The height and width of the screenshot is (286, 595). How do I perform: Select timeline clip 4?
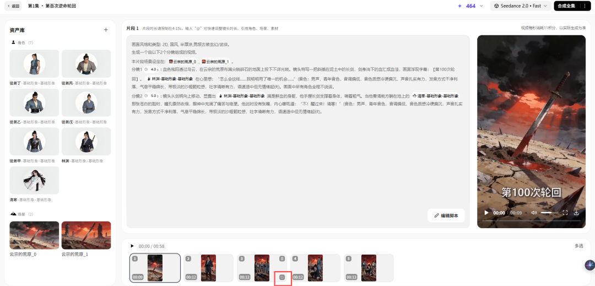pos(315,268)
